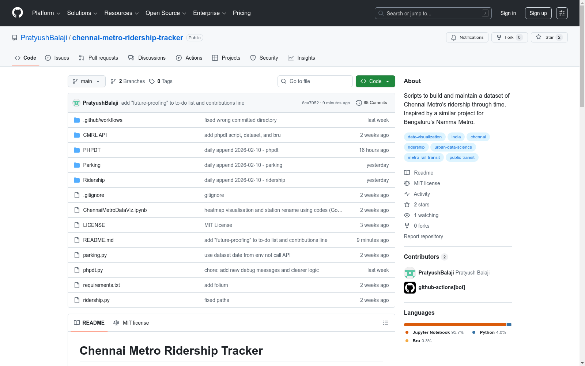Screen dimensions: 585x366
Task: Expand the Open Source menu
Action: (166, 13)
